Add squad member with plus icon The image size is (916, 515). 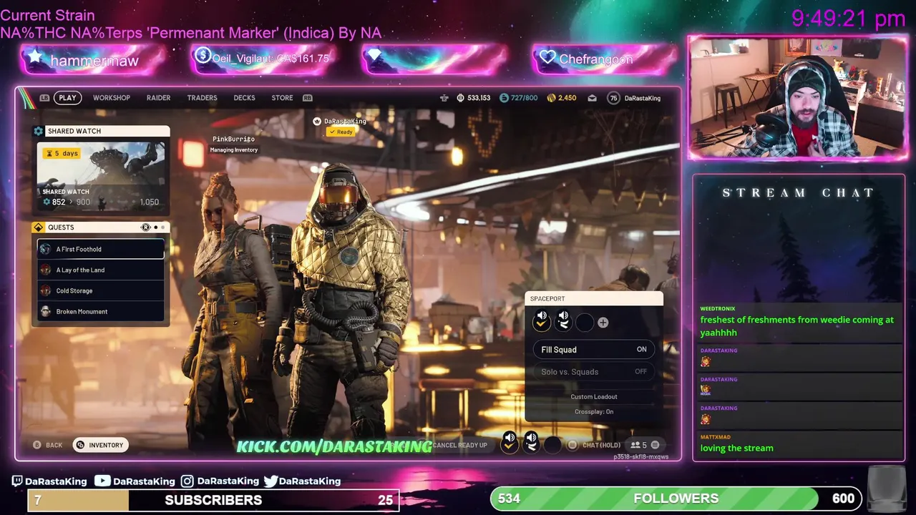click(603, 323)
